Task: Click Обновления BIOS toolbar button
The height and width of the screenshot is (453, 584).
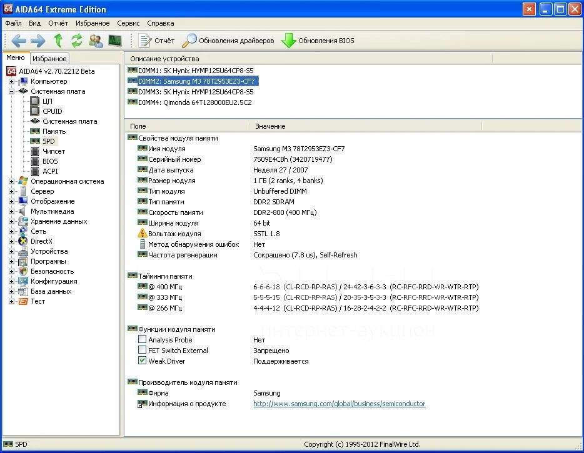Action: [x=318, y=41]
